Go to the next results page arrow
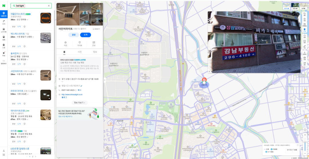Image resolution: width=309 pixels, height=159 pixels. point(36,157)
